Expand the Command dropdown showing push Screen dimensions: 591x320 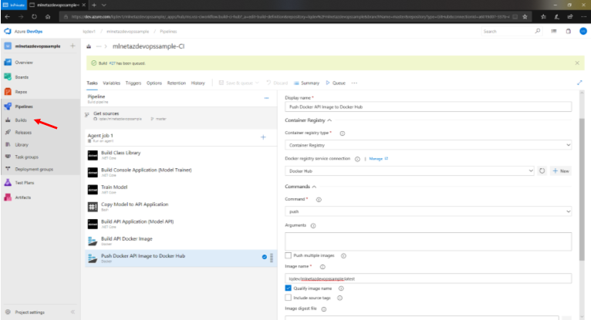pyautogui.click(x=428, y=211)
